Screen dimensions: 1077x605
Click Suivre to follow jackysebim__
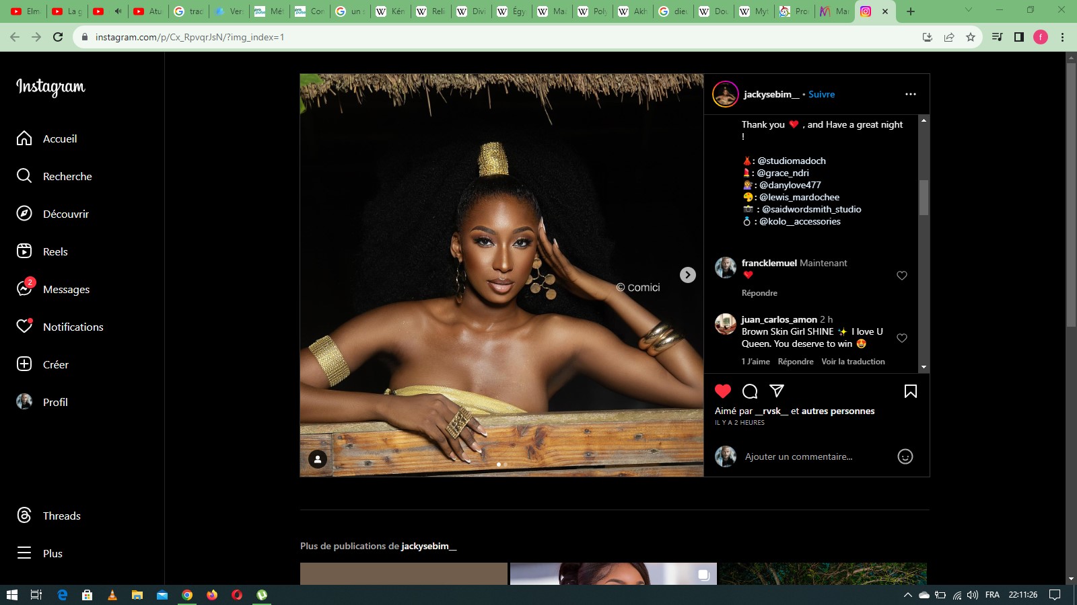[821, 94]
